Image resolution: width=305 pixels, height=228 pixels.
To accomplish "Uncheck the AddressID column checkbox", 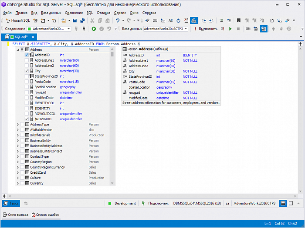I will tap(27, 55).
